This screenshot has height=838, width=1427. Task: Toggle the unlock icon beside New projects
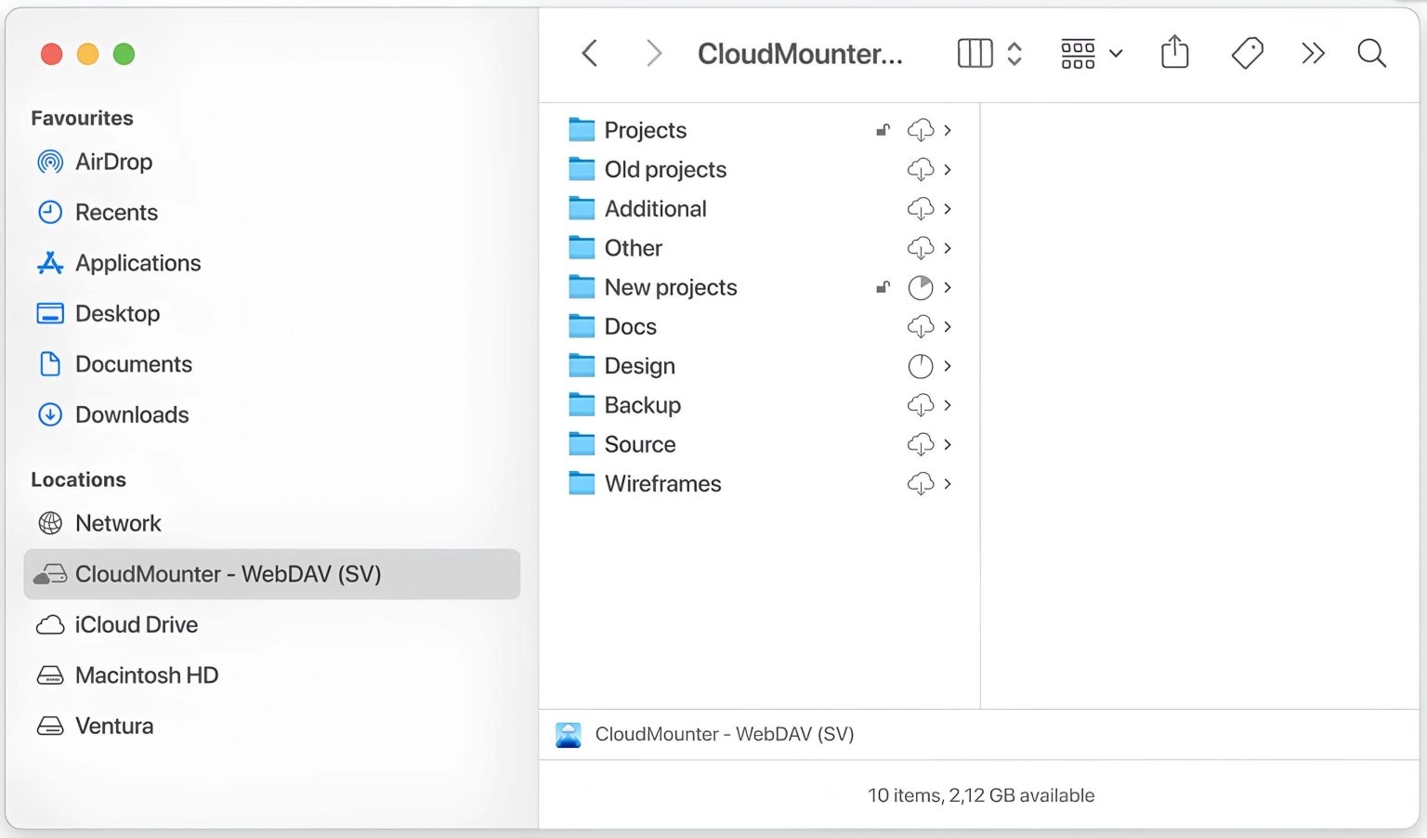point(883,287)
